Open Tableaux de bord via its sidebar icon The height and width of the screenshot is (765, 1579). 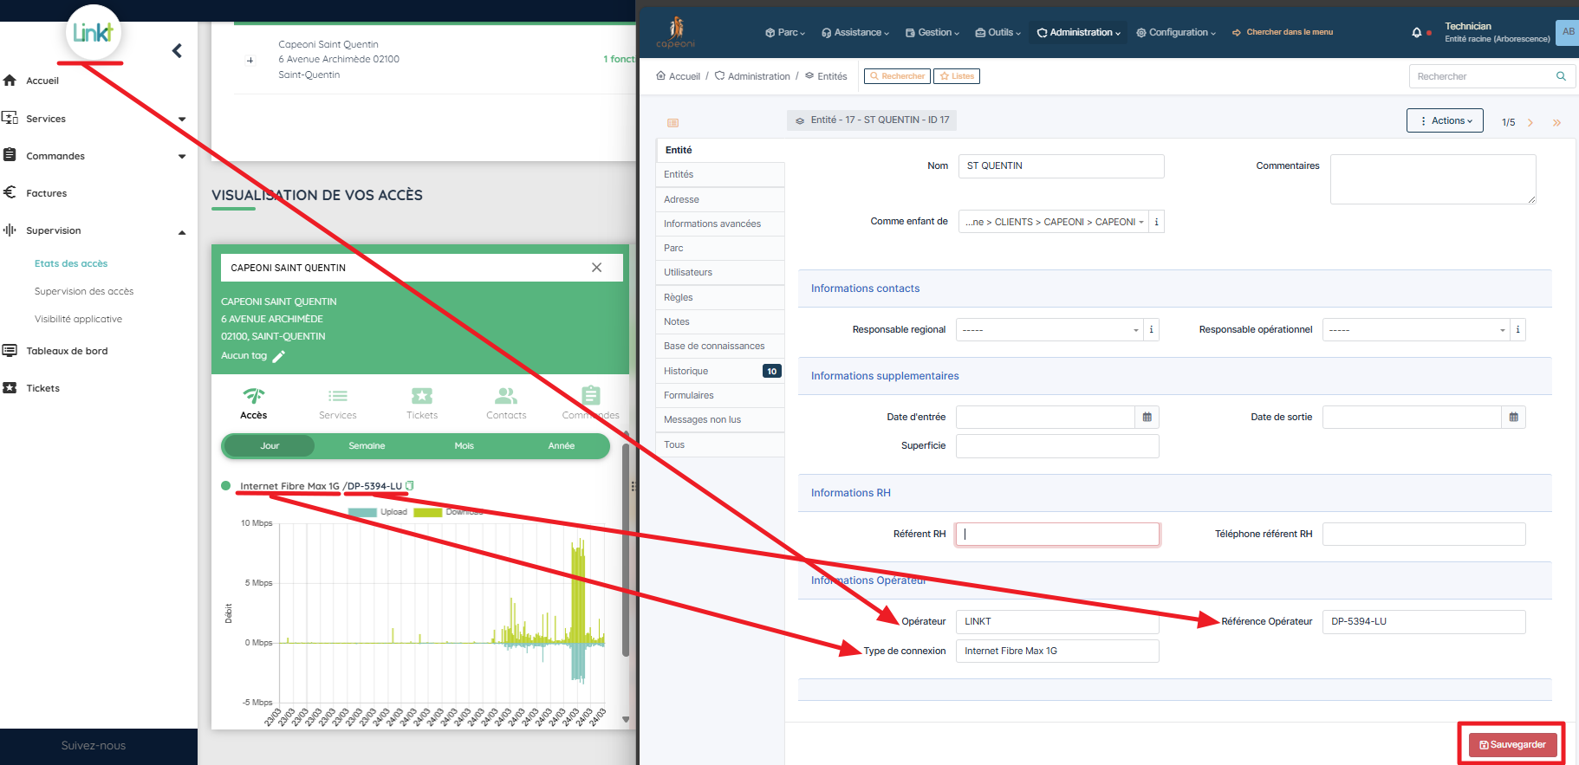coord(10,351)
